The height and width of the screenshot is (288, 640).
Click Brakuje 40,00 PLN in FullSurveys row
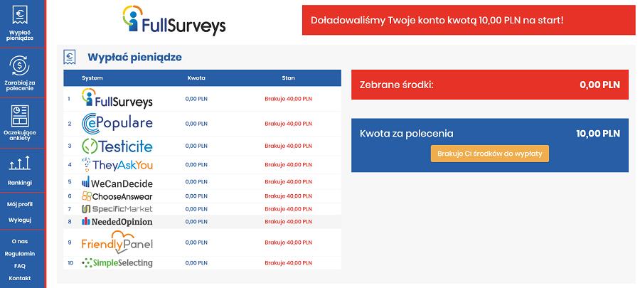click(288, 98)
